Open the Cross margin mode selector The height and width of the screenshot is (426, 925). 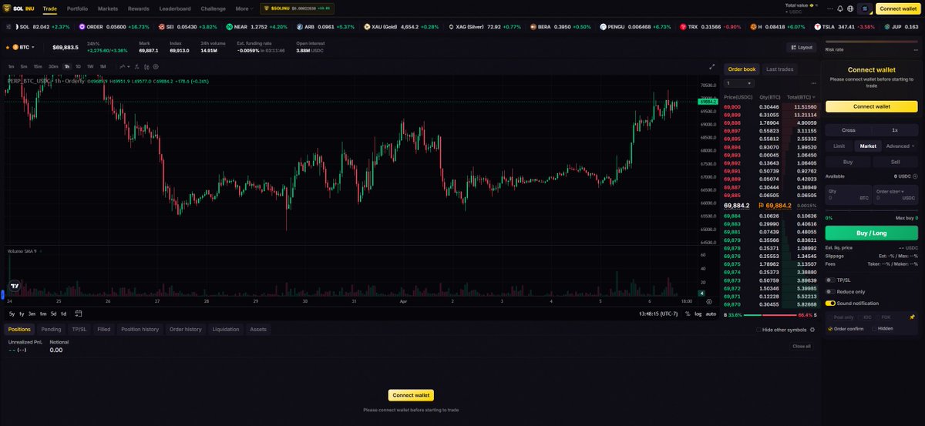849,129
